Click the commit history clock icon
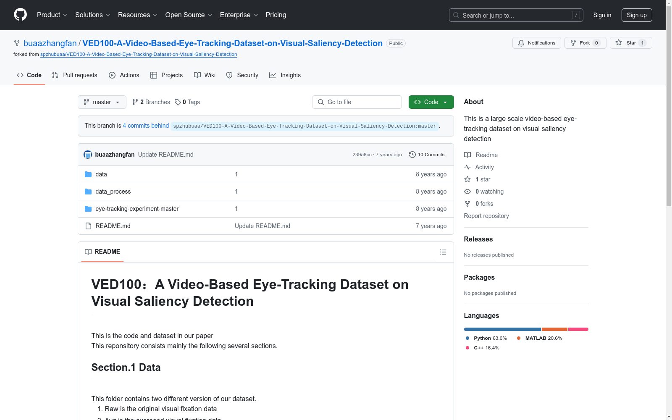The height and width of the screenshot is (420, 672). tap(412, 155)
